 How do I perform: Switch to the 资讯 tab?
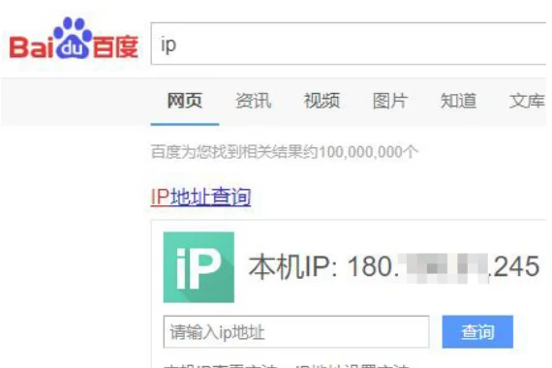point(253,101)
